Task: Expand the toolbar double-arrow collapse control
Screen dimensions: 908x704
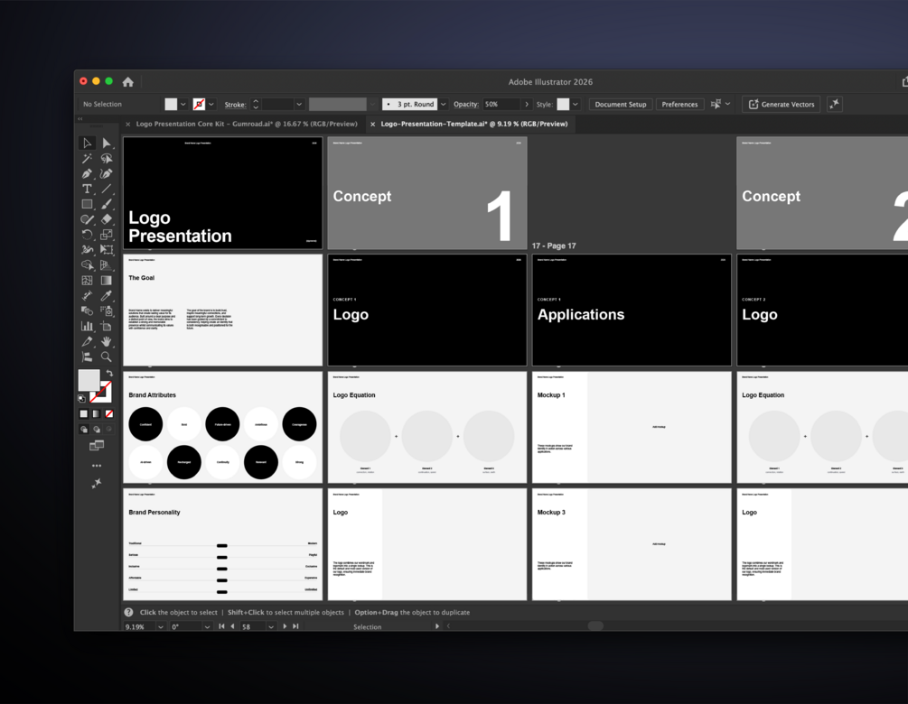Action: pos(80,118)
